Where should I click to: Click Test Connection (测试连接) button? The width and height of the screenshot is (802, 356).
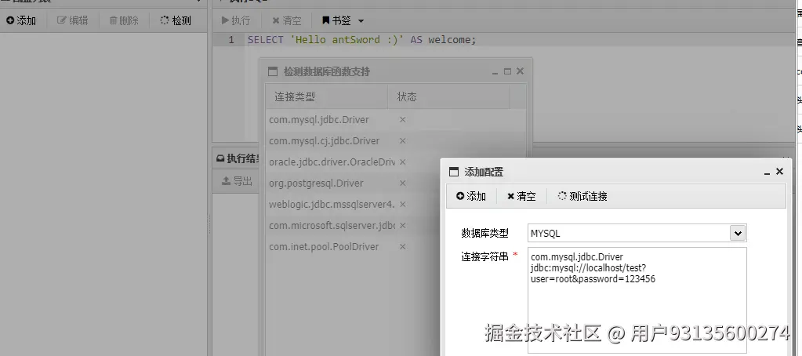click(582, 196)
